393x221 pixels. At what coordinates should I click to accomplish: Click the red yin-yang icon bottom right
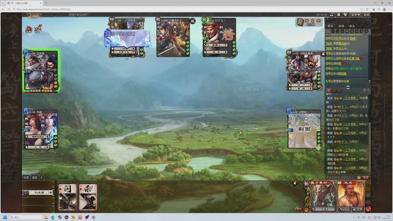pyautogui.click(x=368, y=208)
